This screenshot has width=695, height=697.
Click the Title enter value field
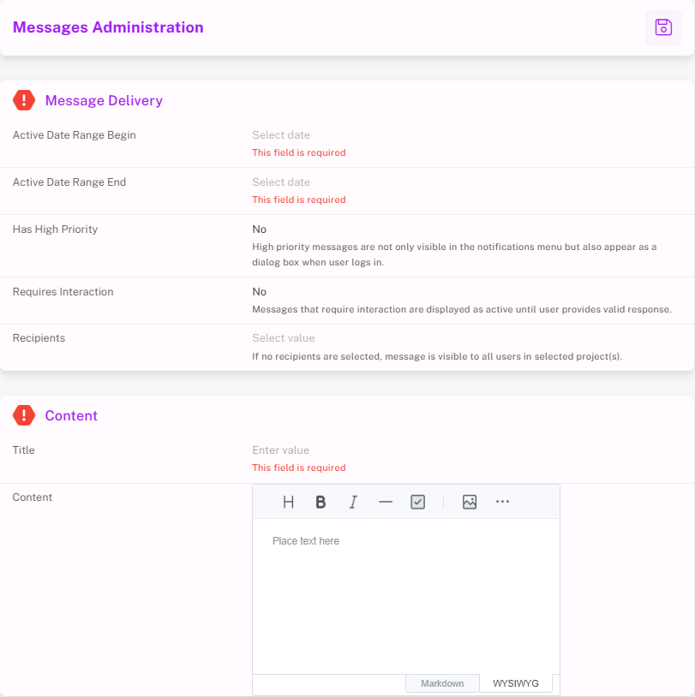(x=281, y=450)
